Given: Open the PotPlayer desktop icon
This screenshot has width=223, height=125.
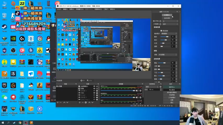Looking at the screenshot, I should pos(13,63).
